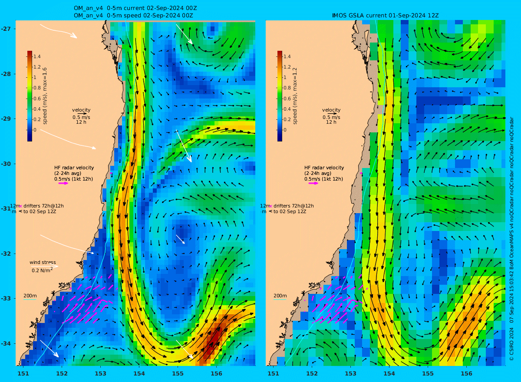Click the cyan 200m line sample, left panel
The width and height of the screenshot is (521, 382).
[x=30, y=300]
